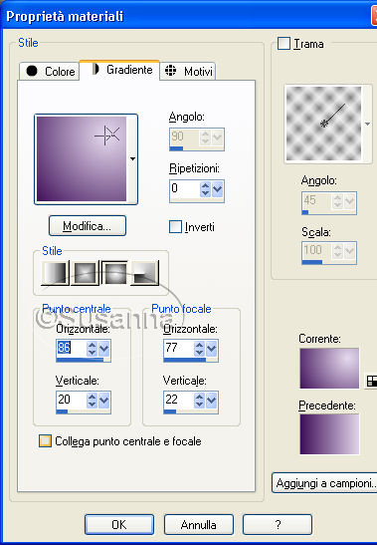Click the Colore tab black circle icon
Viewport: 377px width, 545px height.
pyautogui.click(x=32, y=71)
